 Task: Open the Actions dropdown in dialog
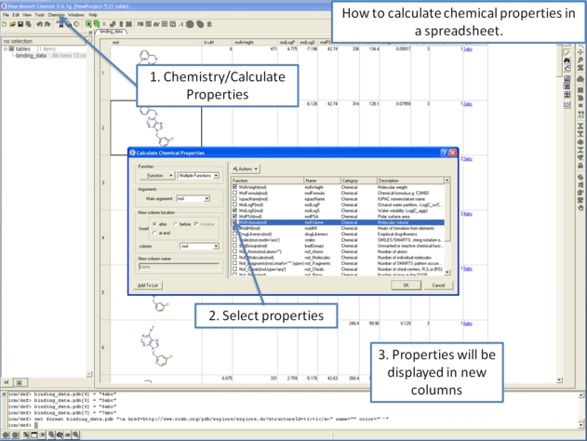tap(246, 169)
